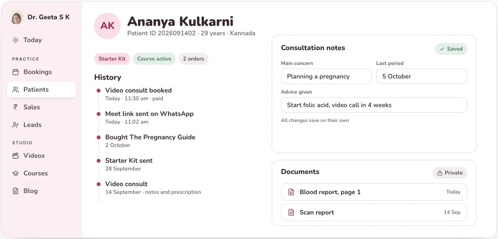
Task: Click the Dr. Geeta S K name
Action: point(49,17)
